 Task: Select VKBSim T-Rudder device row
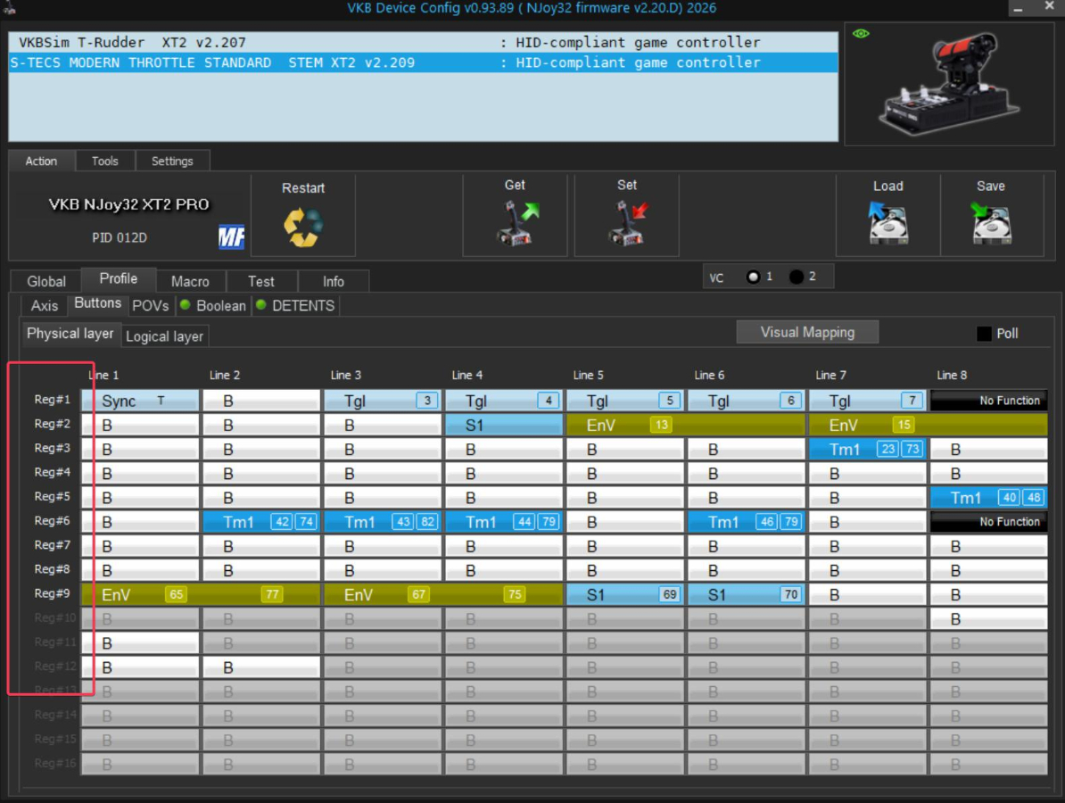point(423,42)
